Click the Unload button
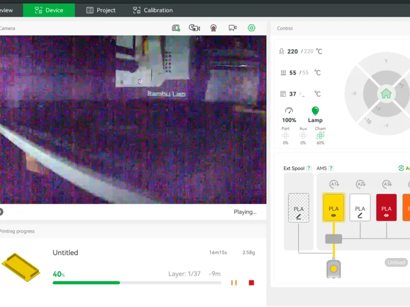Viewport: 410px width, 307px height. [x=396, y=262]
